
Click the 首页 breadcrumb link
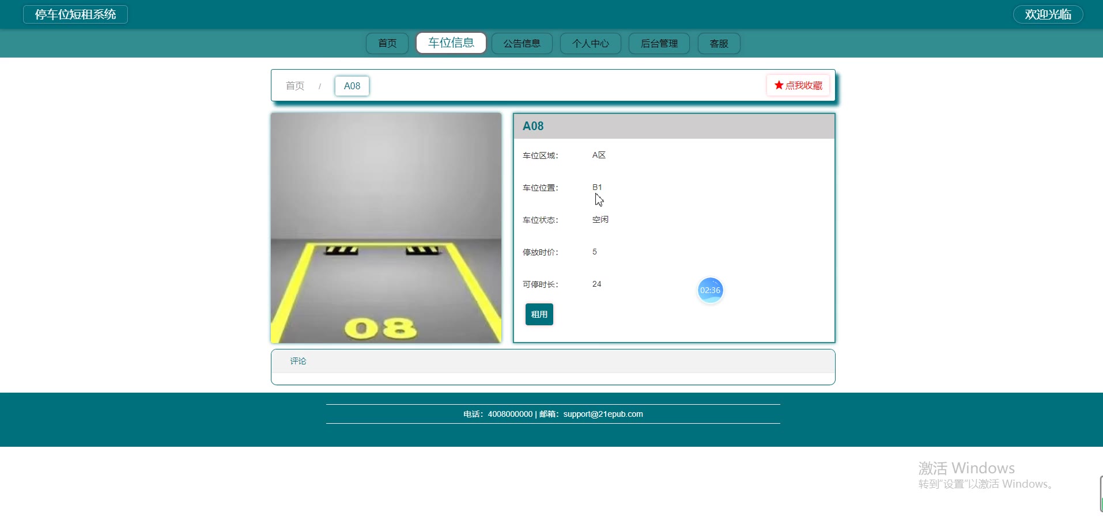(295, 86)
